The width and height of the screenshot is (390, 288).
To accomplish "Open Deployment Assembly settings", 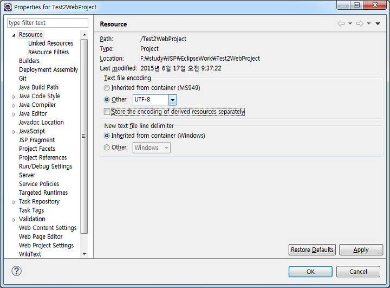I will (x=49, y=69).
